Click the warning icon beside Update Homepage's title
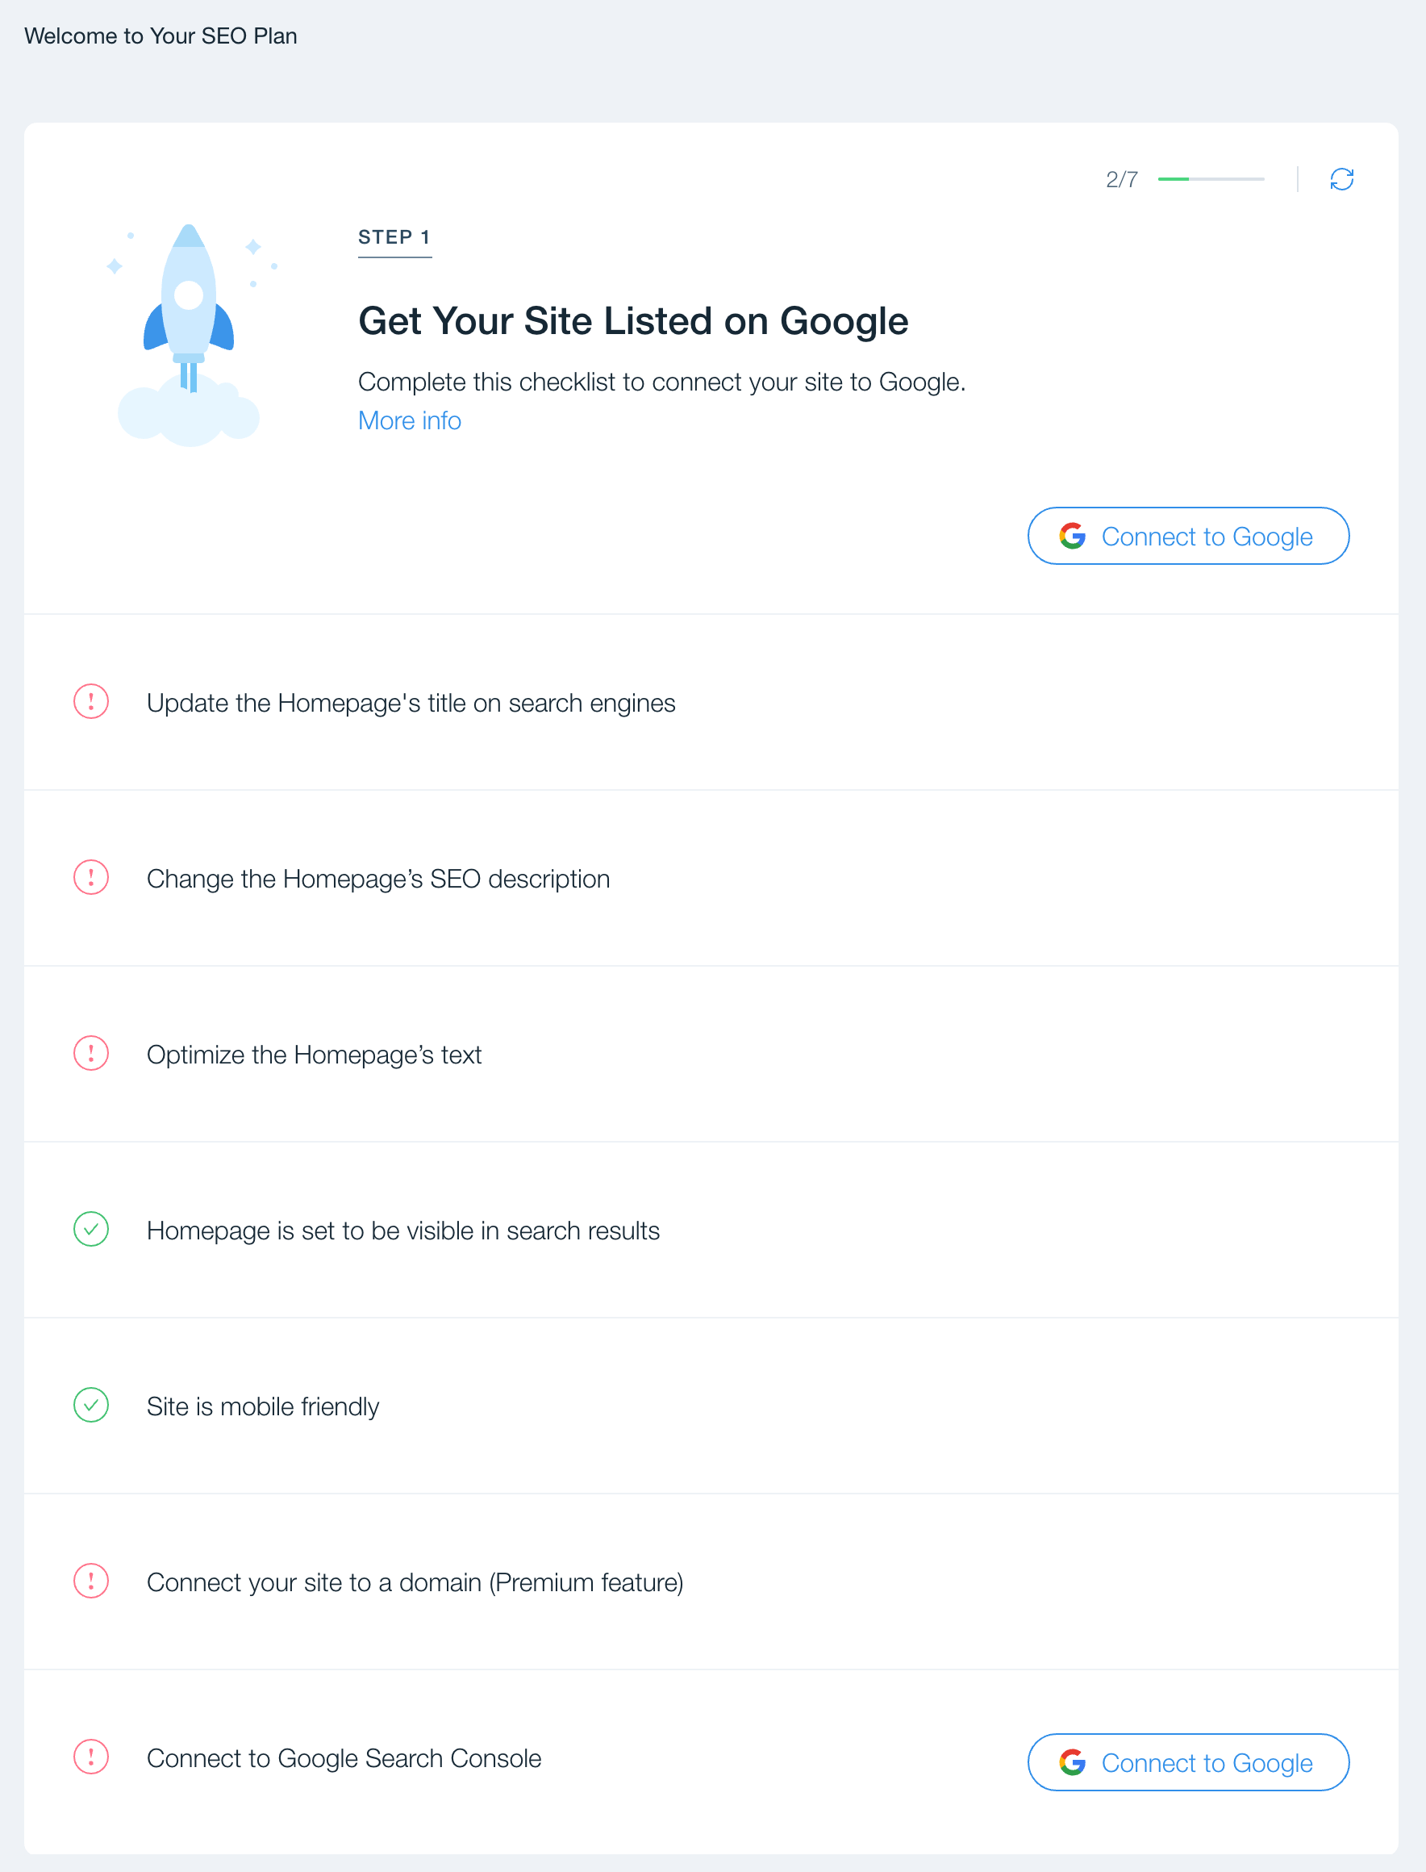The width and height of the screenshot is (1426, 1872). pos(91,702)
